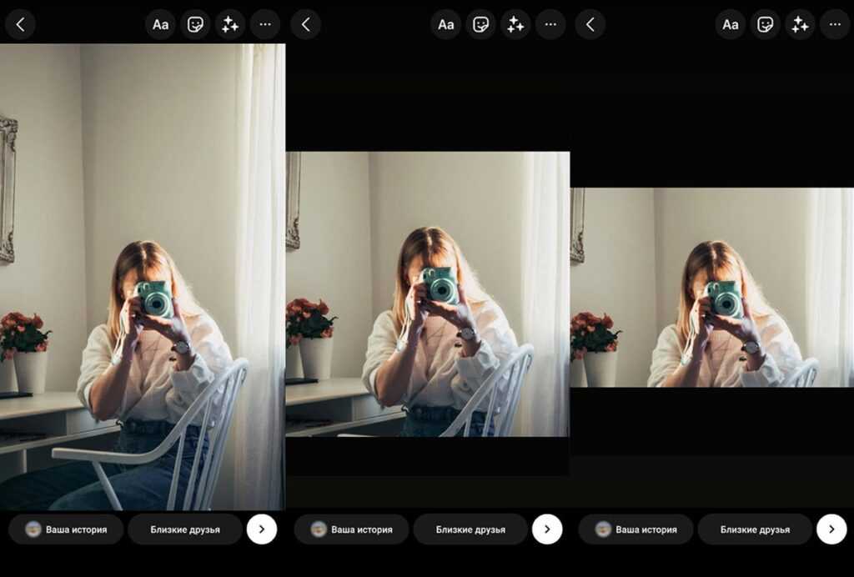This screenshot has height=577, width=854.
Task: Tap the small cropped photo in the right editor
Action: pyautogui.click(x=711, y=288)
